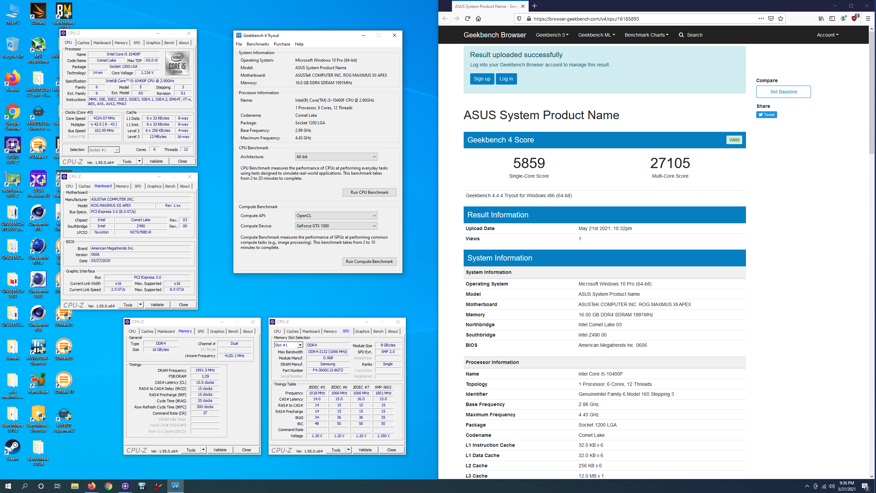
Task: Launch MSI Afterburner from desktop
Action: click(38, 50)
